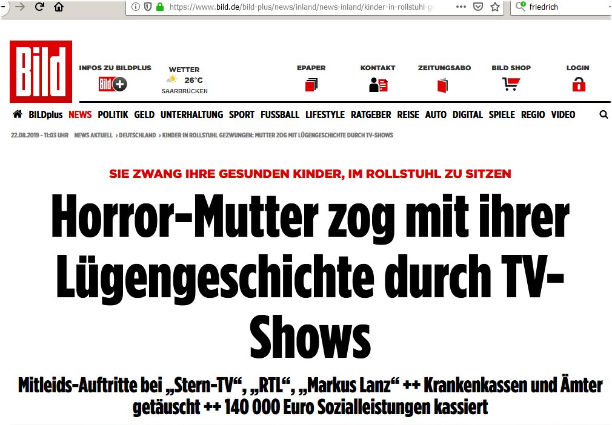Open the SPIELE section
612x425 pixels.
502,114
